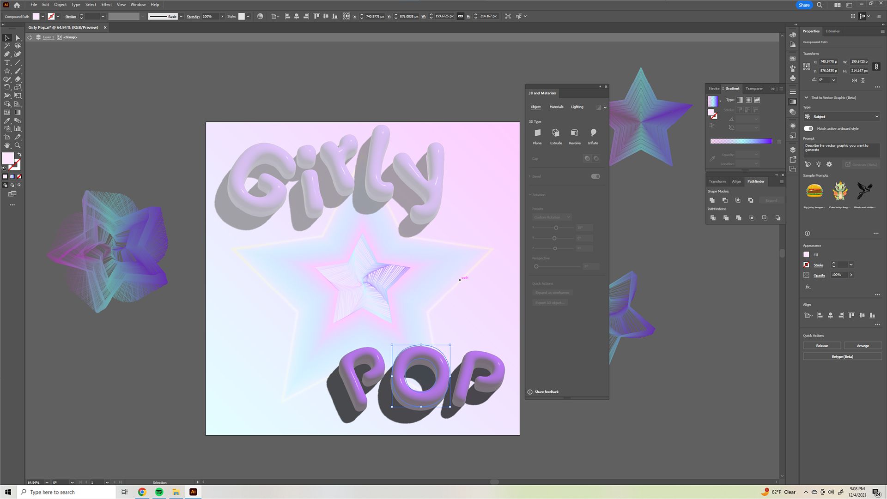Toggle the Bevel switch
Image resolution: width=887 pixels, height=499 pixels.
[x=595, y=176]
